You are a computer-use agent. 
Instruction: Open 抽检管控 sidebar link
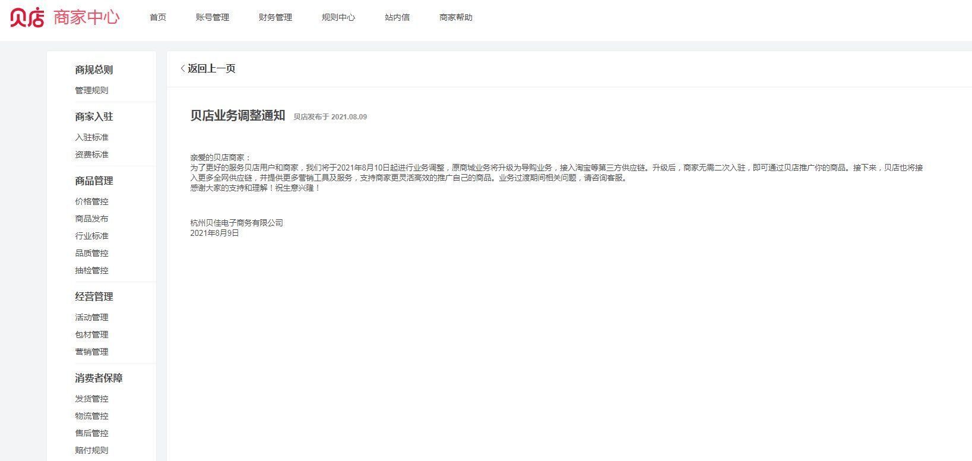tap(91, 270)
